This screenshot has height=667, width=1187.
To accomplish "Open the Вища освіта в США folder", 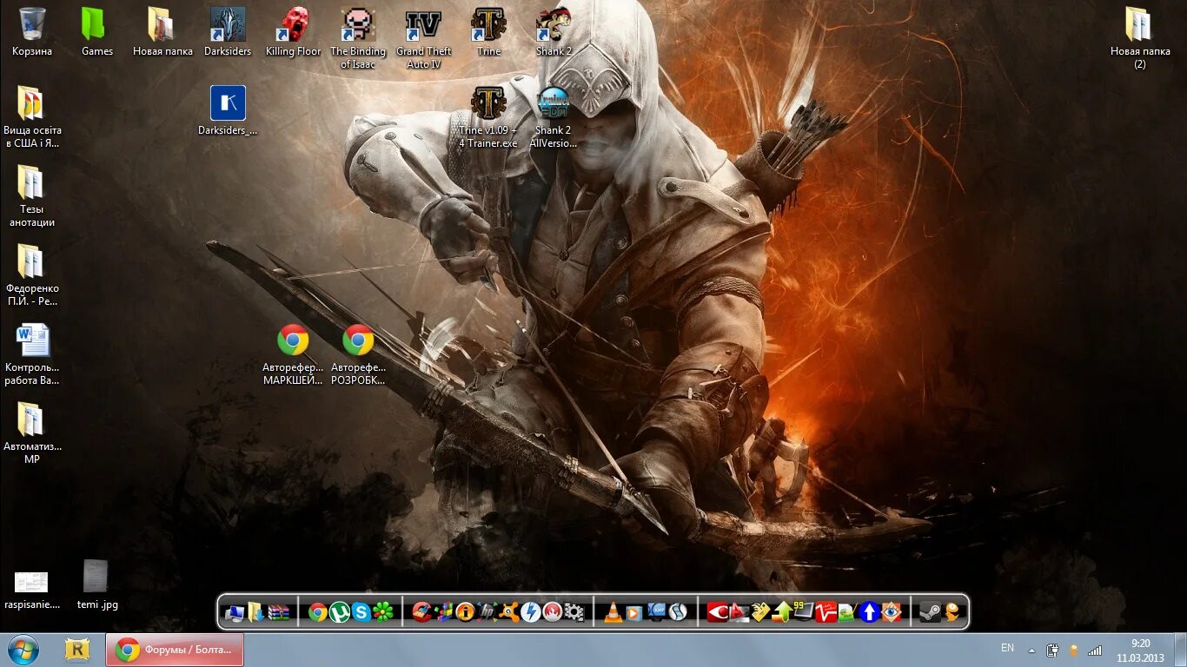I will [32, 116].
